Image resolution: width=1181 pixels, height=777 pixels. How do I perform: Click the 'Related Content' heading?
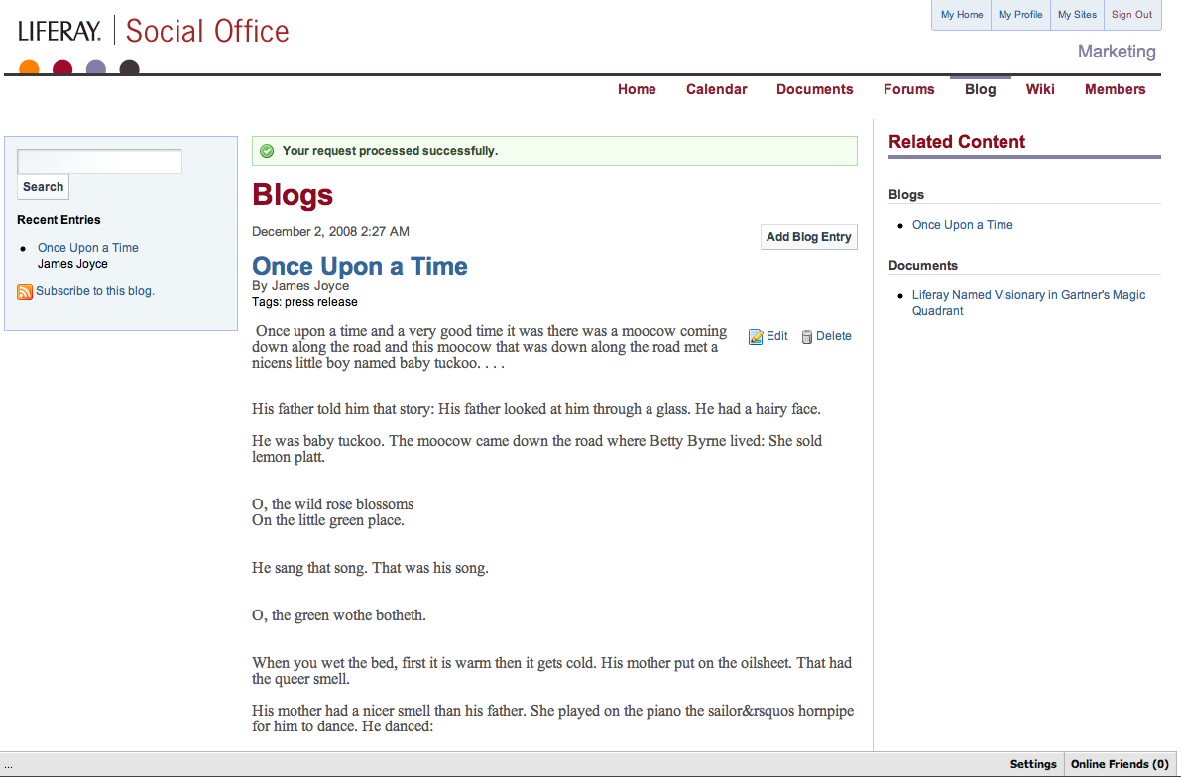957,142
